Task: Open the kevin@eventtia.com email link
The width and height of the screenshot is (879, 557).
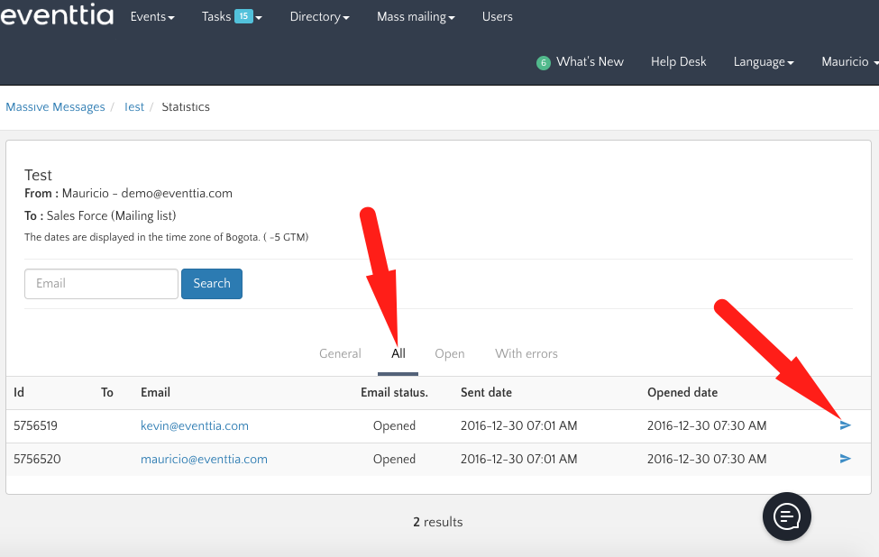Action: (194, 425)
